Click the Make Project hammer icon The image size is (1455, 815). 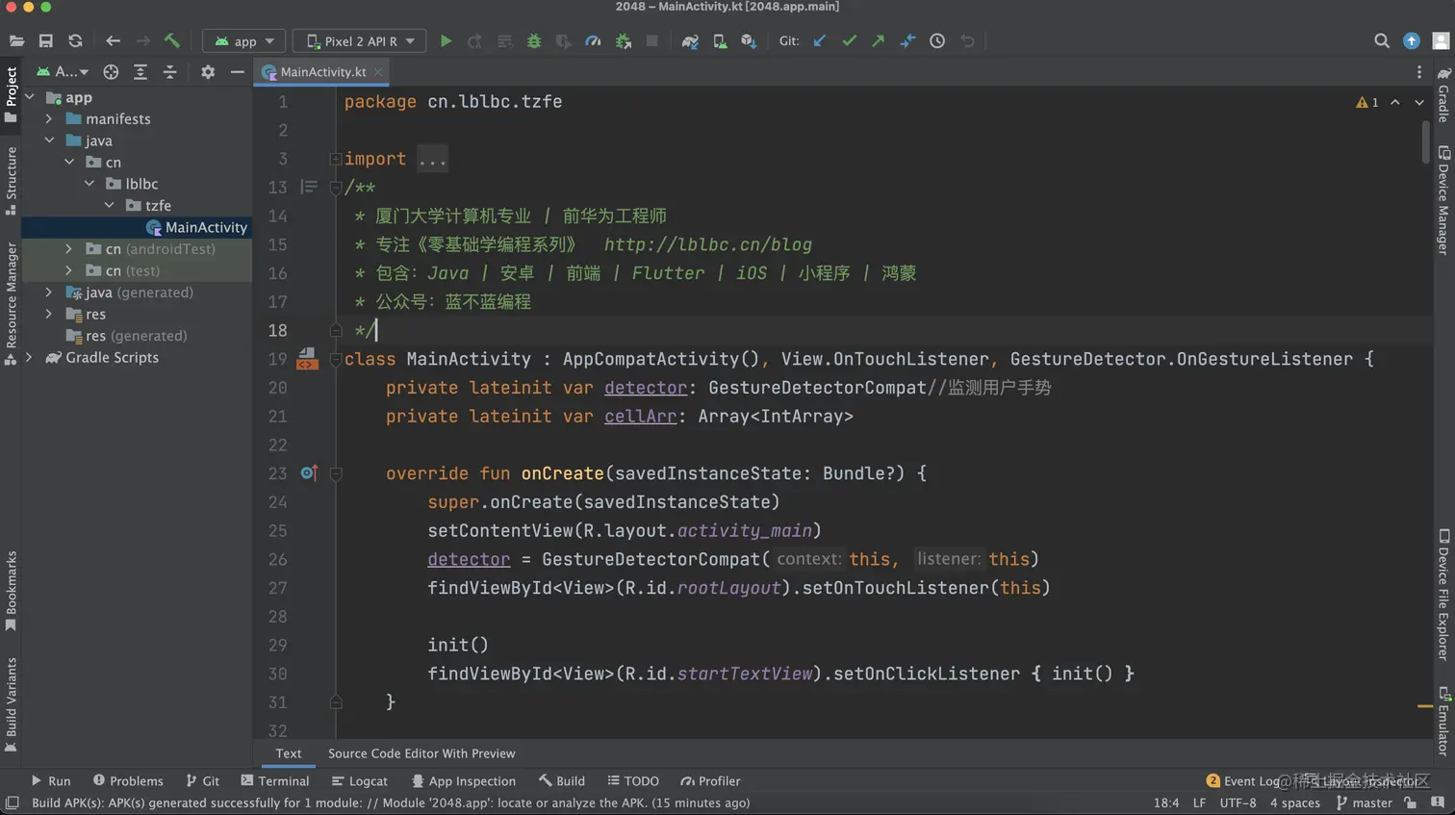click(172, 41)
